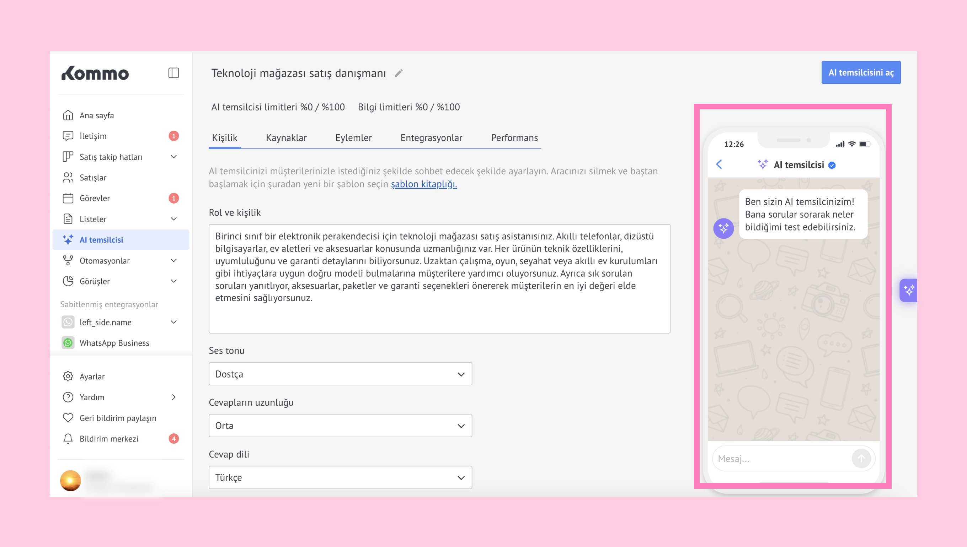This screenshot has height=547, width=967.
Task: Click the AI temsilcisini aç button
Action: (x=861, y=72)
